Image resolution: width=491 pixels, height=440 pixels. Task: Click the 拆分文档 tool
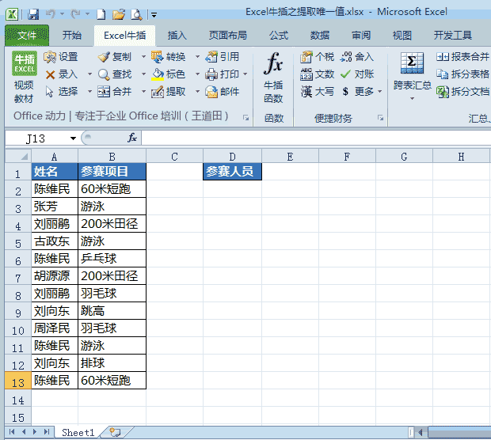[462, 92]
